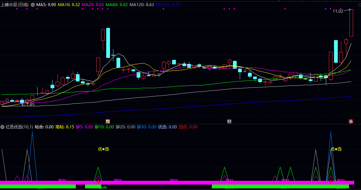This screenshot has width=361, height=190.
Task: Select the magenta MA20 label
Action: (93, 5)
